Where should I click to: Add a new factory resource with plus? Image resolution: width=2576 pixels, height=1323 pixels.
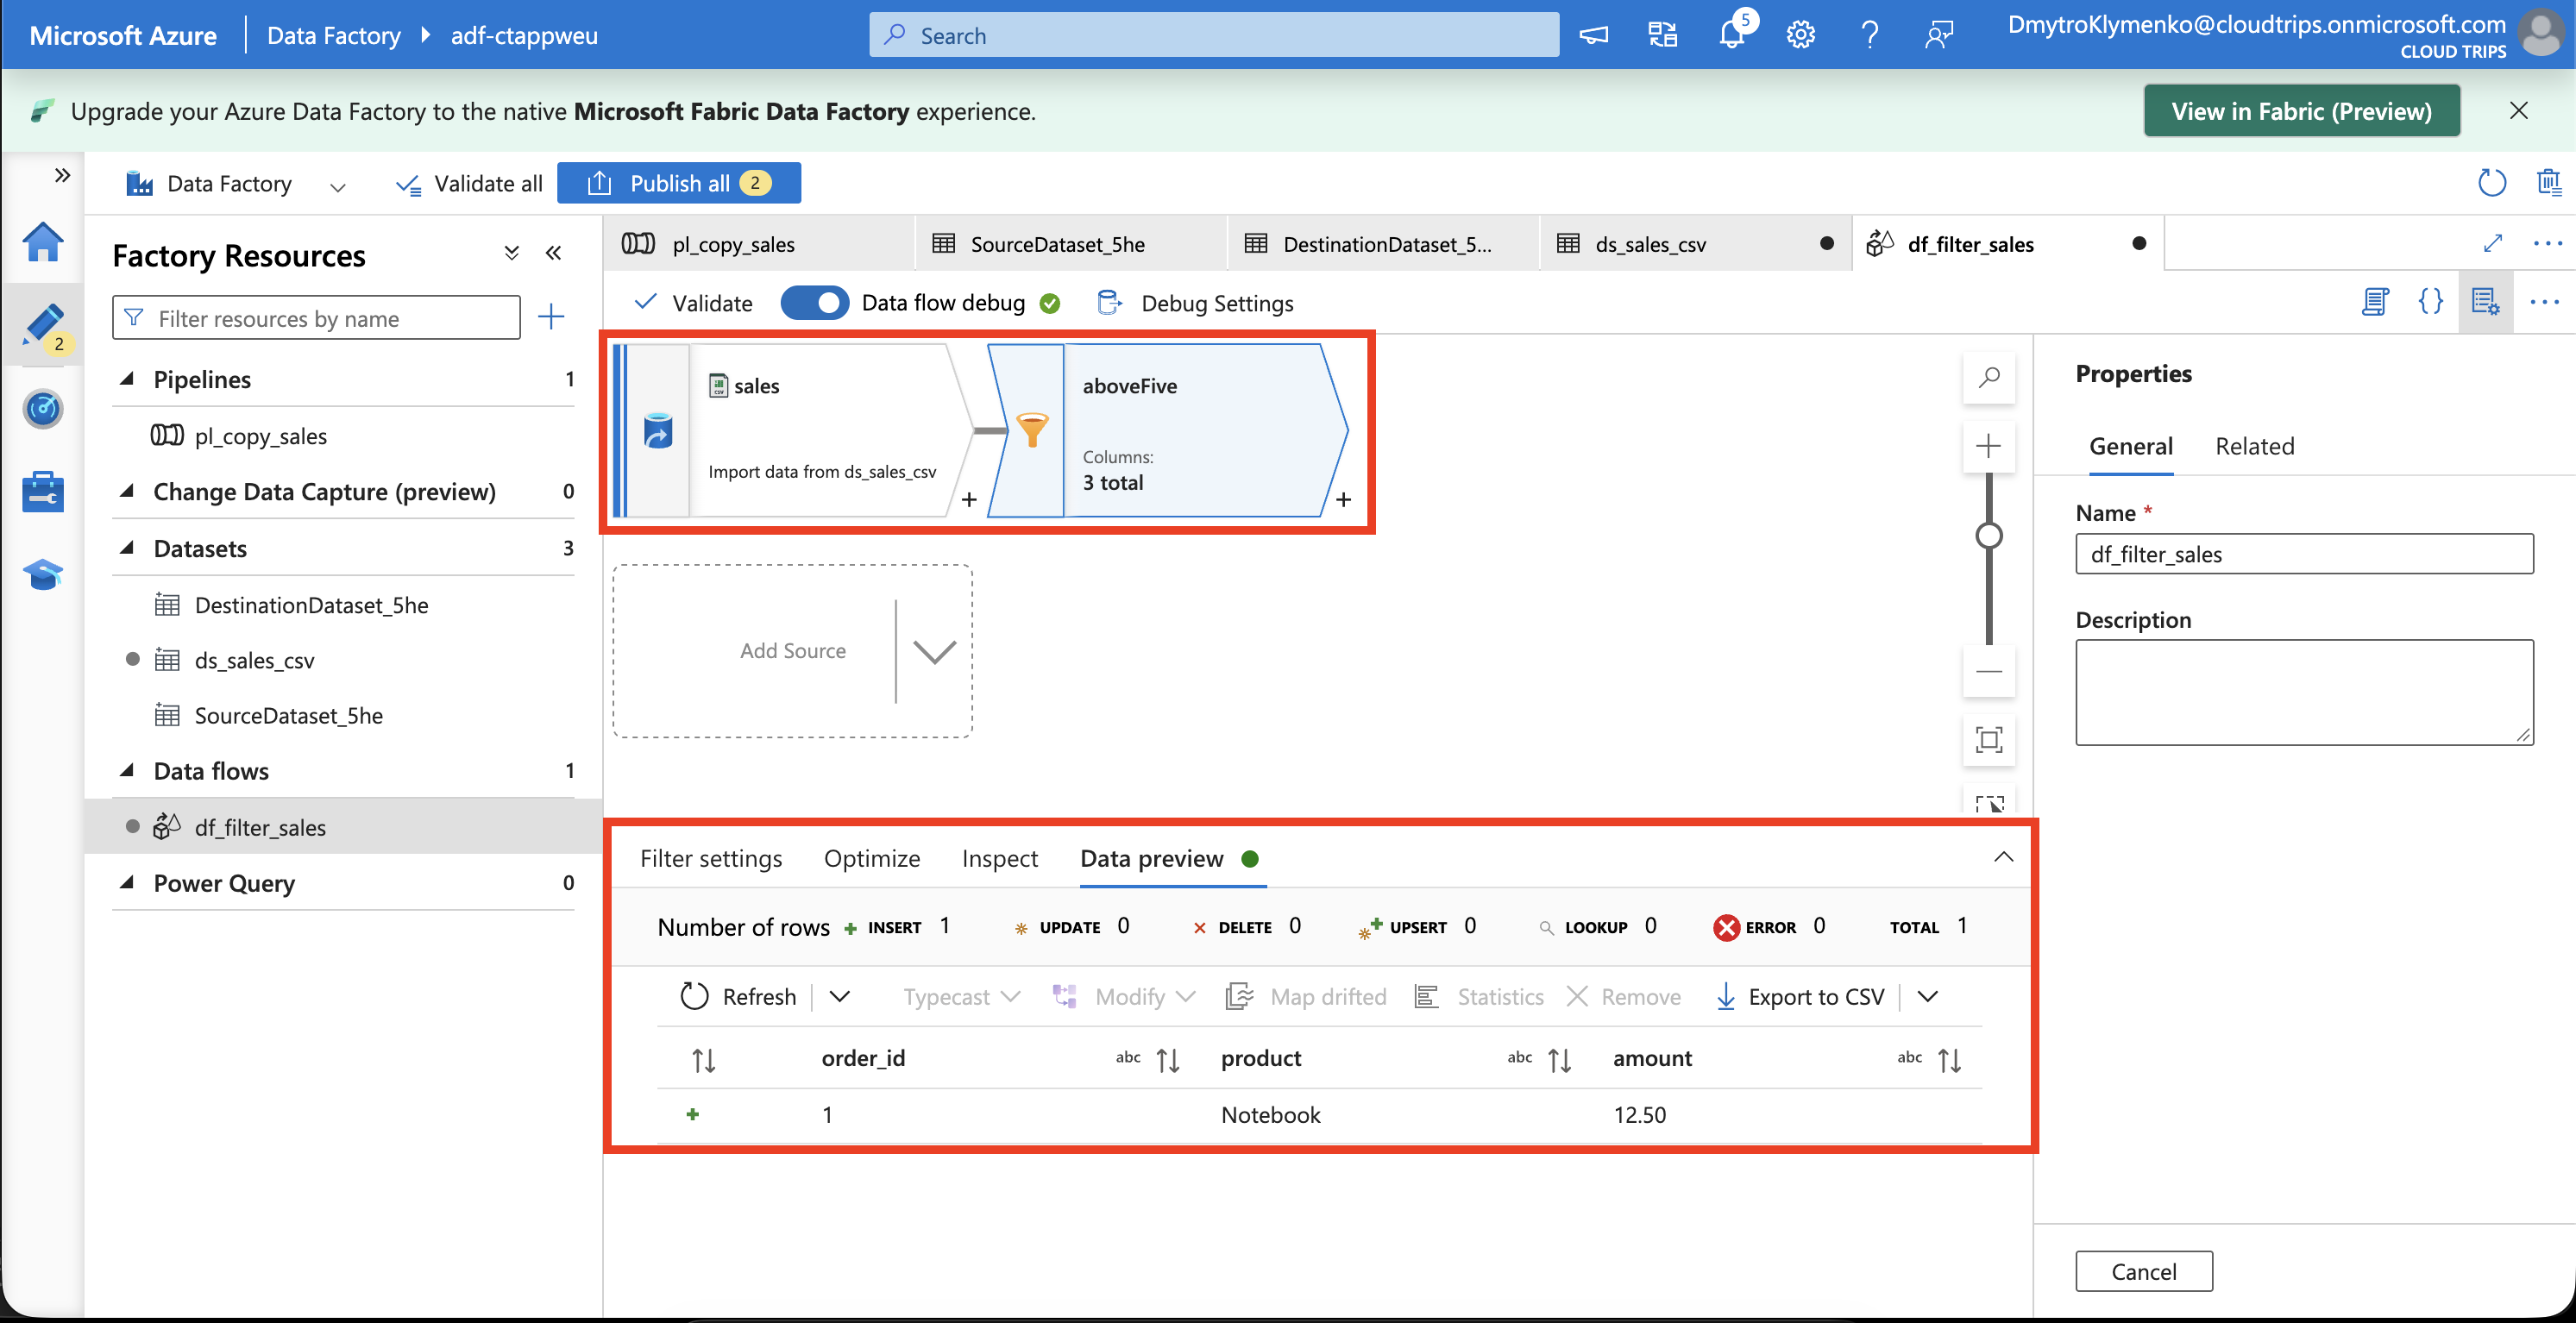(x=551, y=318)
